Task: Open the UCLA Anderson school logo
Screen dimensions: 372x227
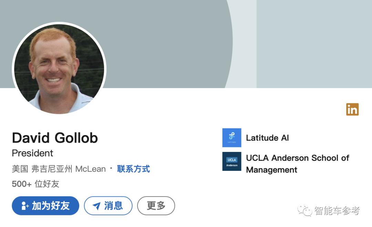Action: coord(232,162)
